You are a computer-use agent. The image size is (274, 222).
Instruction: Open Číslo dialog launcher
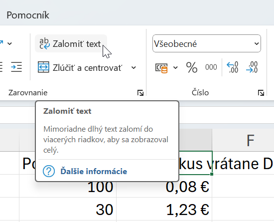point(261,93)
